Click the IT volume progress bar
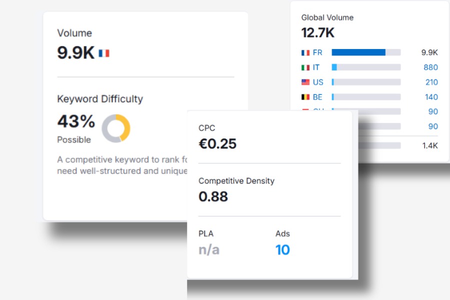The height and width of the screenshot is (300, 450). (366, 67)
